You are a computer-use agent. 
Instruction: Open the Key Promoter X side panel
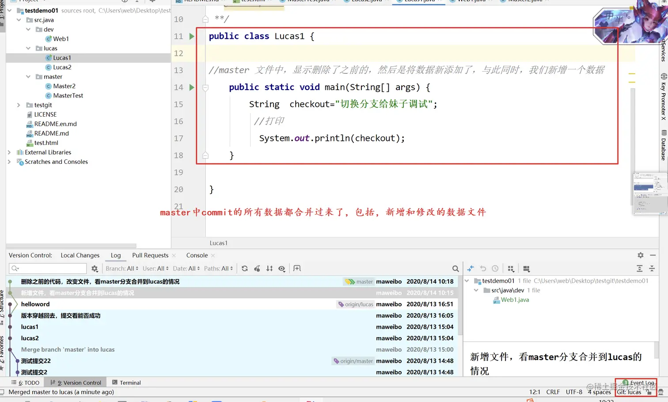pos(664,97)
